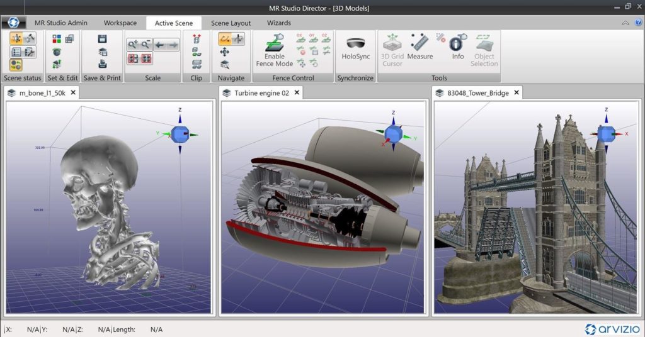The width and height of the screenshot is (645, 337).
Task: Click Enable Fence Mode button
Action: (275, 50)
